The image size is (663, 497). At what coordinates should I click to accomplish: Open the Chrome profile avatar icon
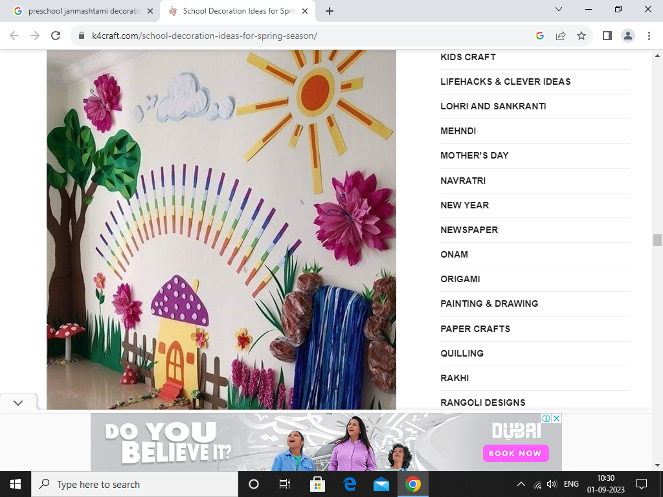(x=627, y=36)
